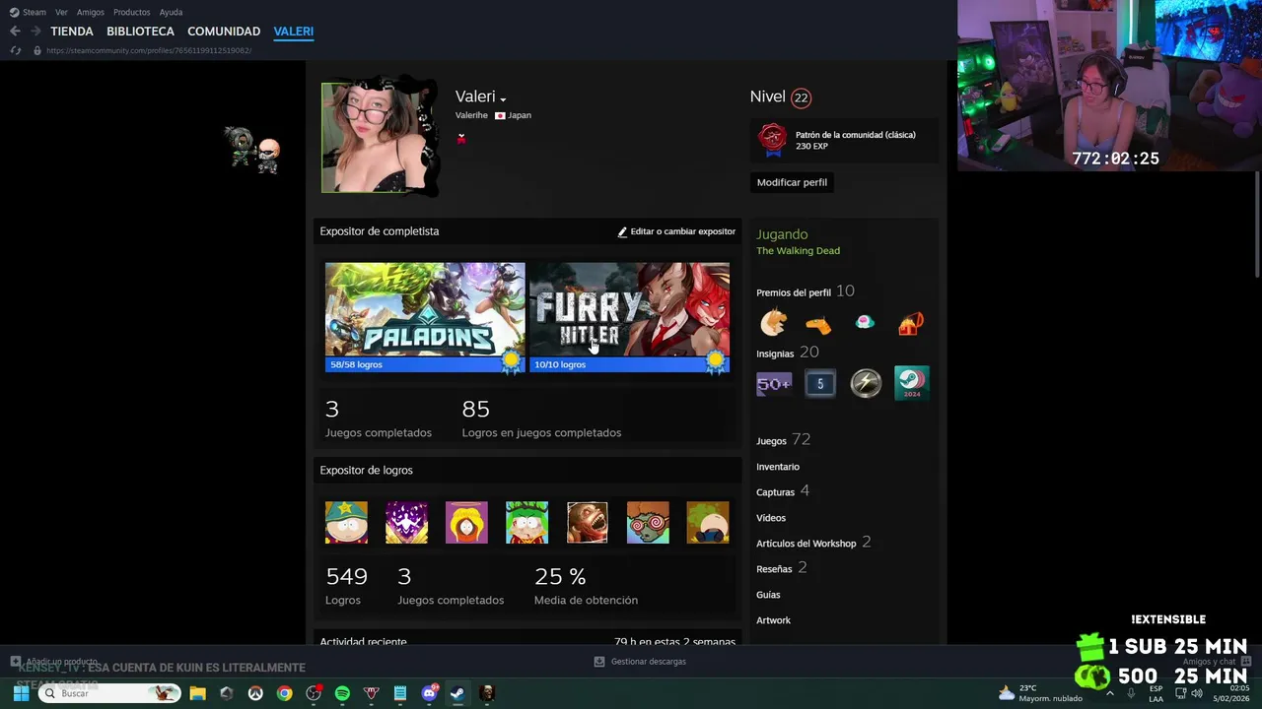
Task: Click the Juegos completados showcase stat
Action: (379, 418)
